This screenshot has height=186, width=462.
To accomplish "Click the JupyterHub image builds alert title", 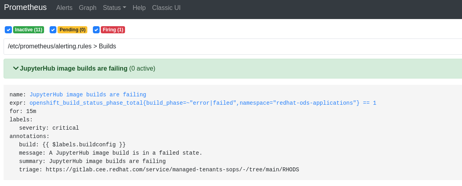I will [73, 69].
